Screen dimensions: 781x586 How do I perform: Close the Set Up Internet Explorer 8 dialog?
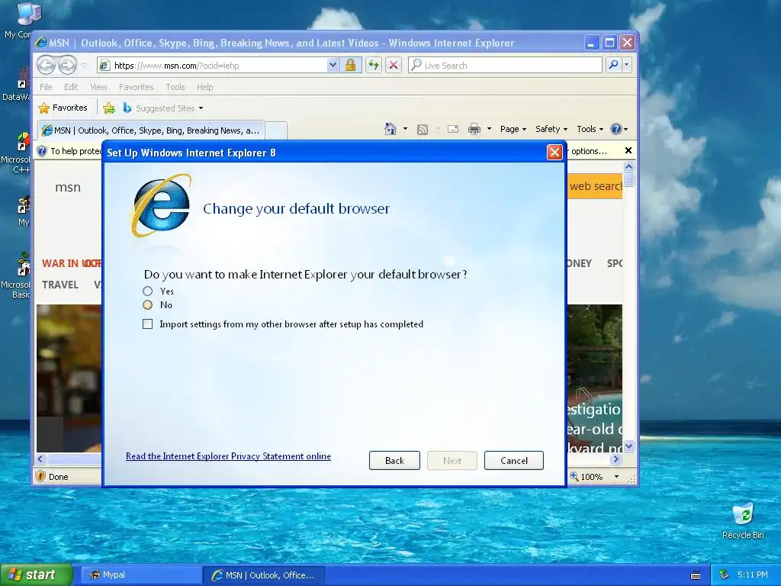(554, 152)
